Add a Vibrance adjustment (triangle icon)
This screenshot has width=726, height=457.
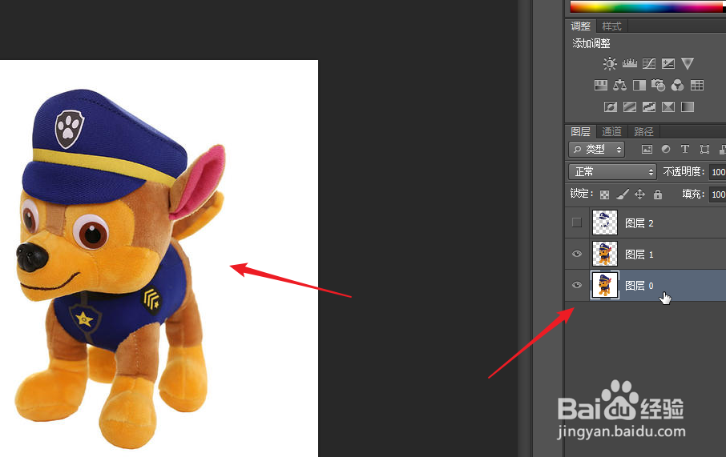[688, 63]
